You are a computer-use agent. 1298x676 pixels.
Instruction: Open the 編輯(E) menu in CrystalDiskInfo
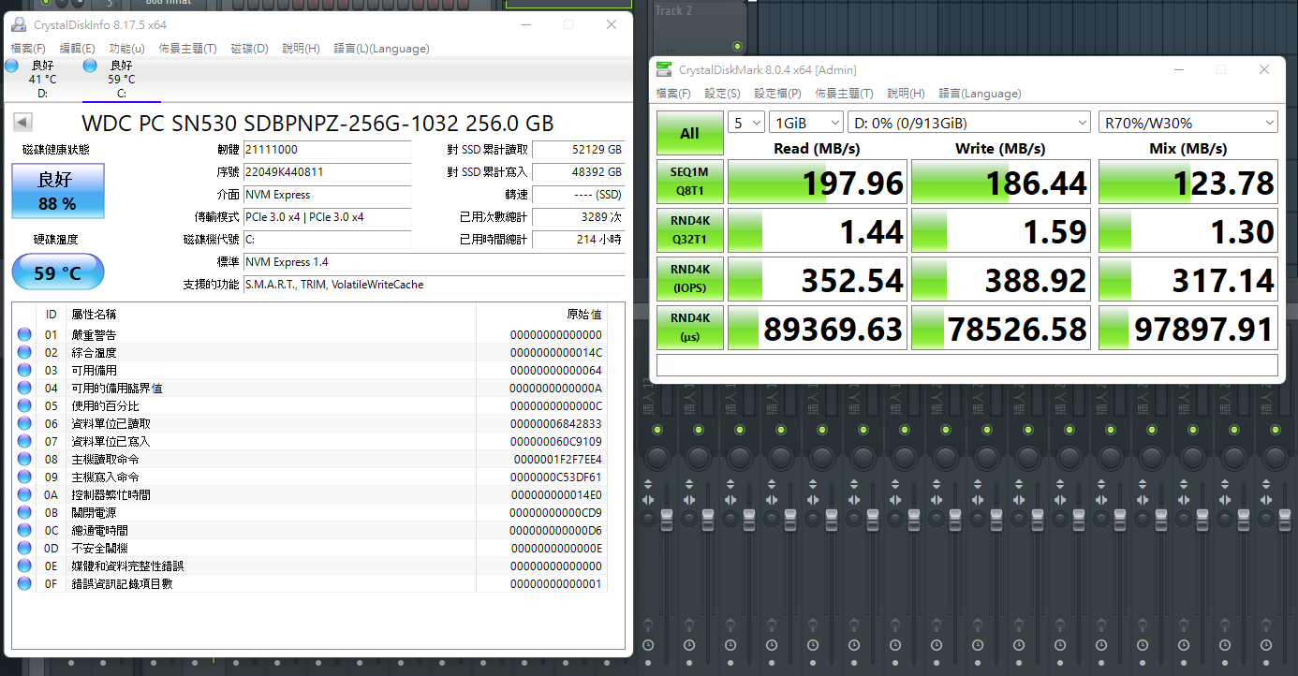78,49
